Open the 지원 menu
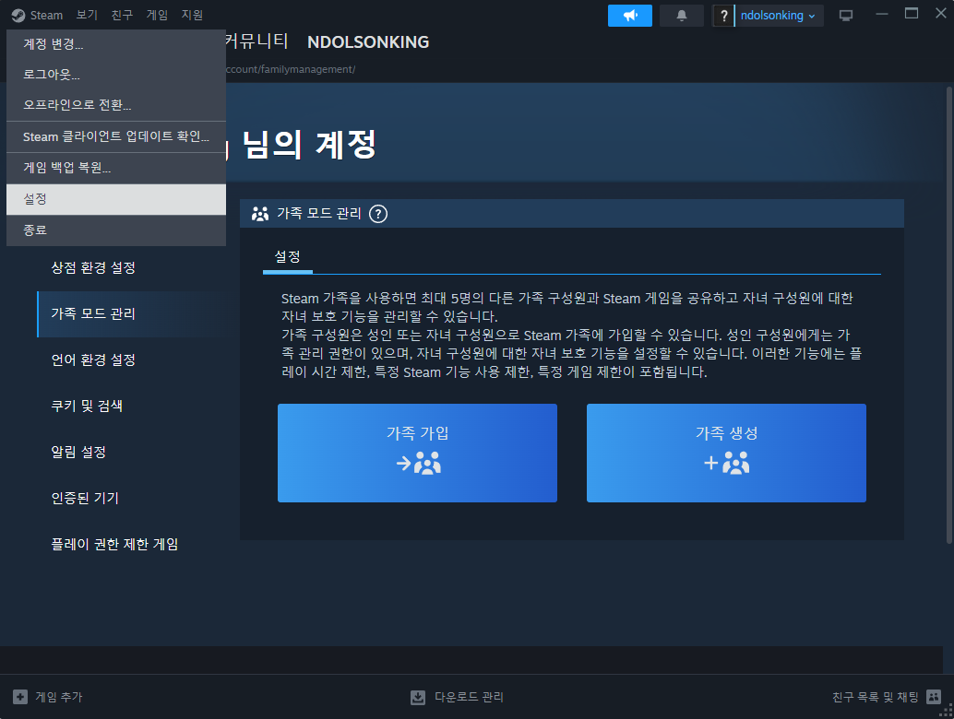The height and width of the screenshot is (719, 954). point(192,15)
